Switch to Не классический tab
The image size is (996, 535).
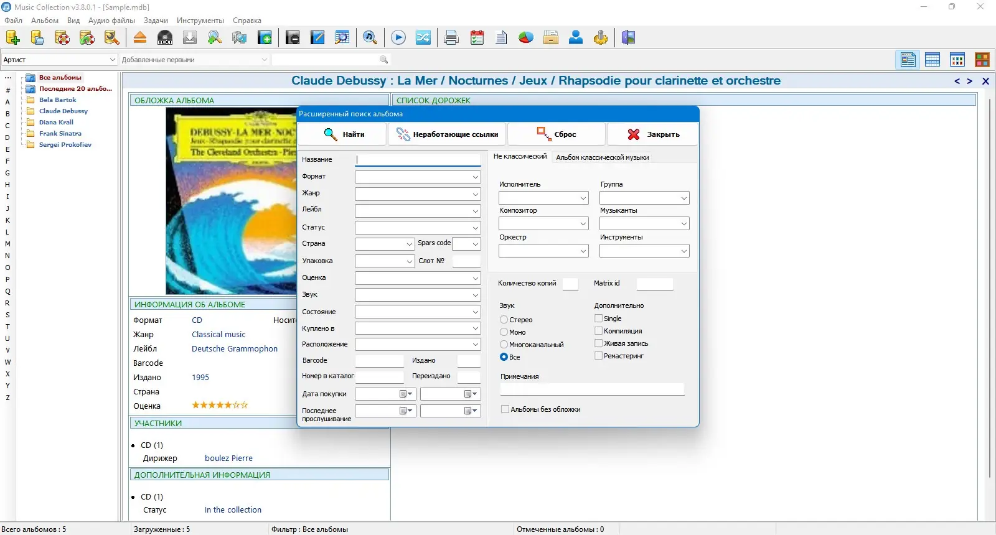(520, 156)
